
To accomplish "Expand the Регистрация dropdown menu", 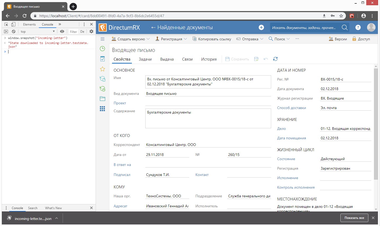I will pos(186,39).
